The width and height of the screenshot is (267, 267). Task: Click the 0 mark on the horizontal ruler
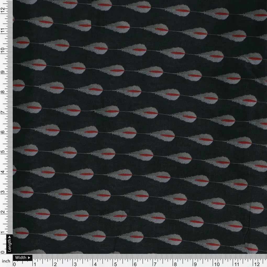point(14,264)
